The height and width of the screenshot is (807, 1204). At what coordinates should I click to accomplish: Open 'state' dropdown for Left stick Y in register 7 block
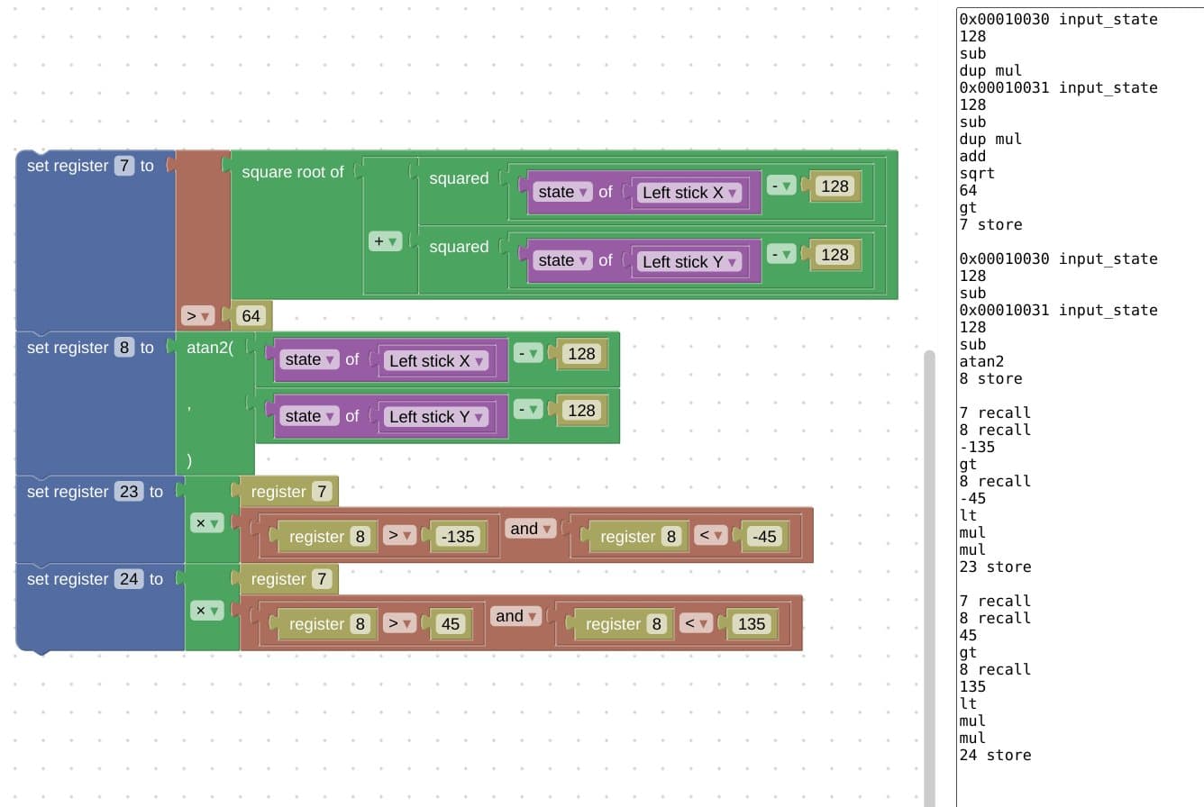[x=563, y=260]
